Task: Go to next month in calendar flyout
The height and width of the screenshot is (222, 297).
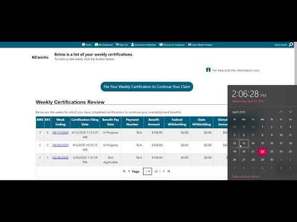Action: [x=290, y=112]
